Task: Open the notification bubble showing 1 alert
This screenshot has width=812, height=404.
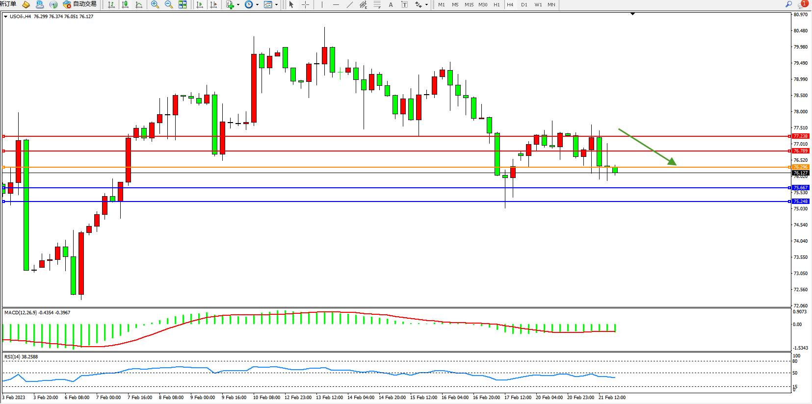Action: pos(803,4)
